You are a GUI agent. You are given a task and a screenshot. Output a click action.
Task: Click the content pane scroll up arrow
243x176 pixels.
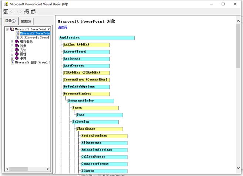click(238, 21)
